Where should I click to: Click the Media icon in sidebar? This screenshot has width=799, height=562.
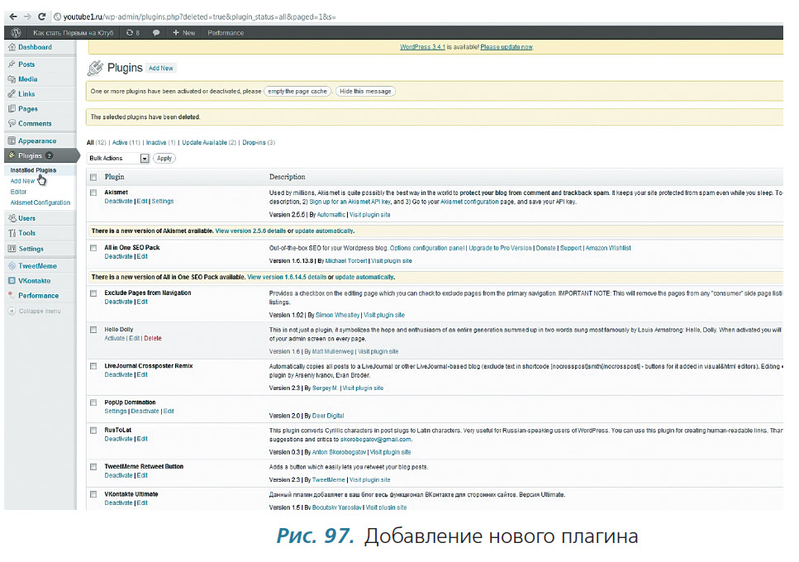click(12, 79)
